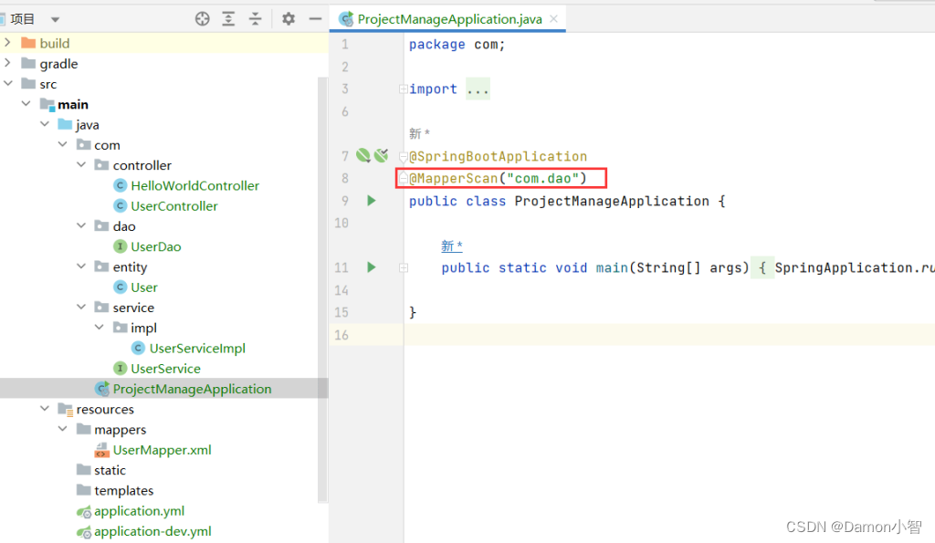Viewport: 935px width, 543px height.
Task: Run the main method using its gutter icon
Action: 369,266
